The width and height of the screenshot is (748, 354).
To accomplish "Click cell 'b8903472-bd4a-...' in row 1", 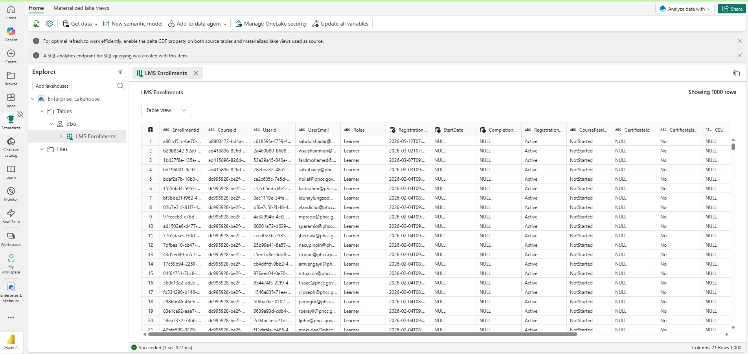I will (228, 141).
